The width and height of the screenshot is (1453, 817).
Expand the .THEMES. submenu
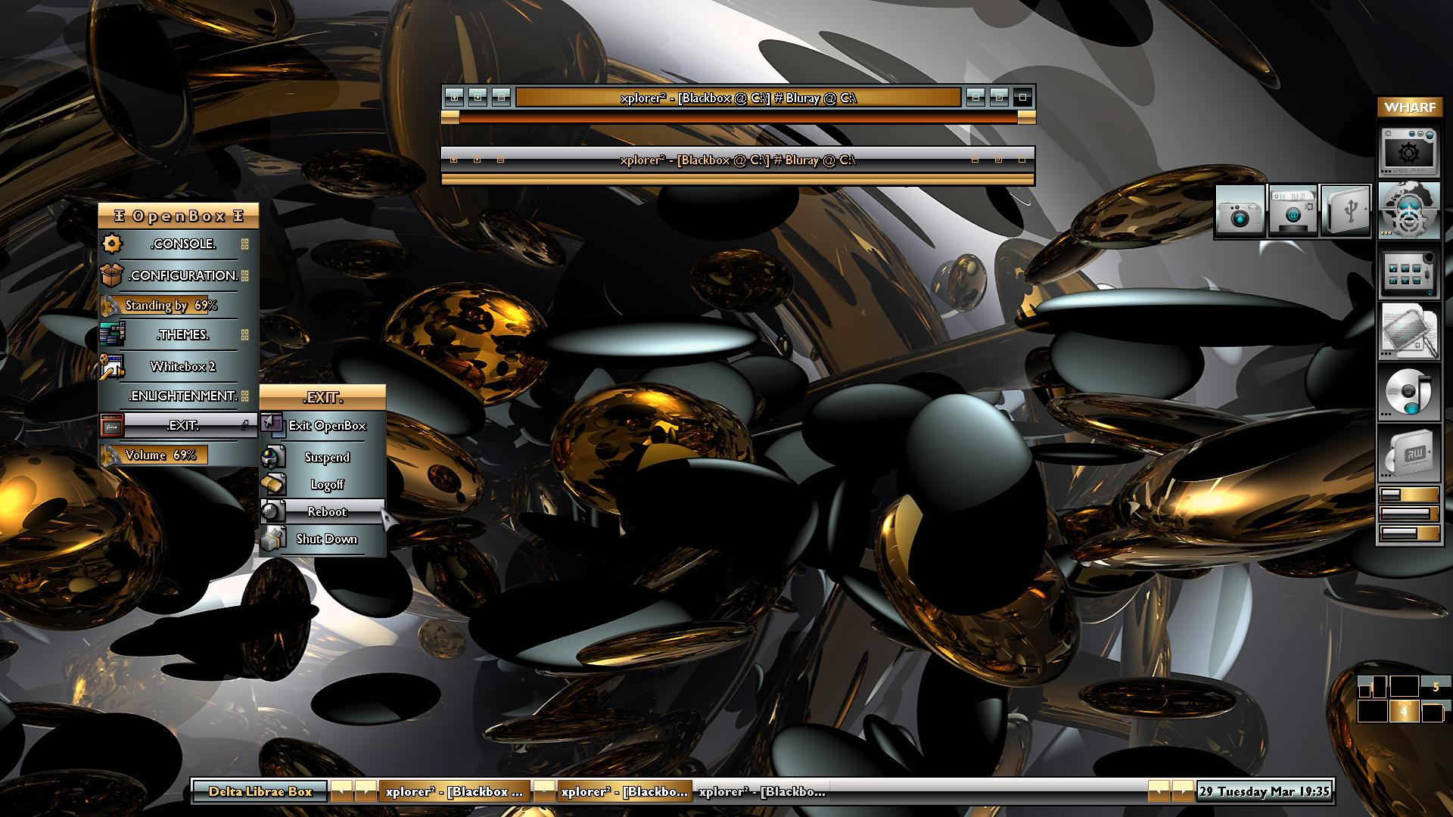point(182,334)
